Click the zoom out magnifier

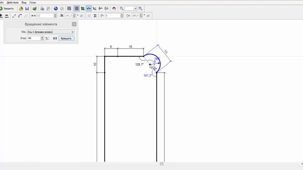point(122,8)
